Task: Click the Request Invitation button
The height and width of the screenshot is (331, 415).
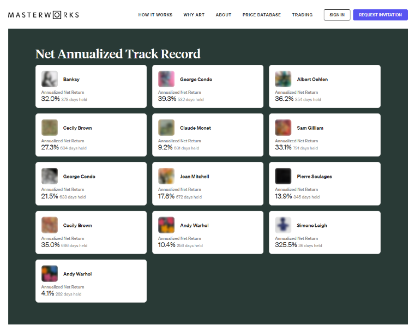Action: point(380,15)
